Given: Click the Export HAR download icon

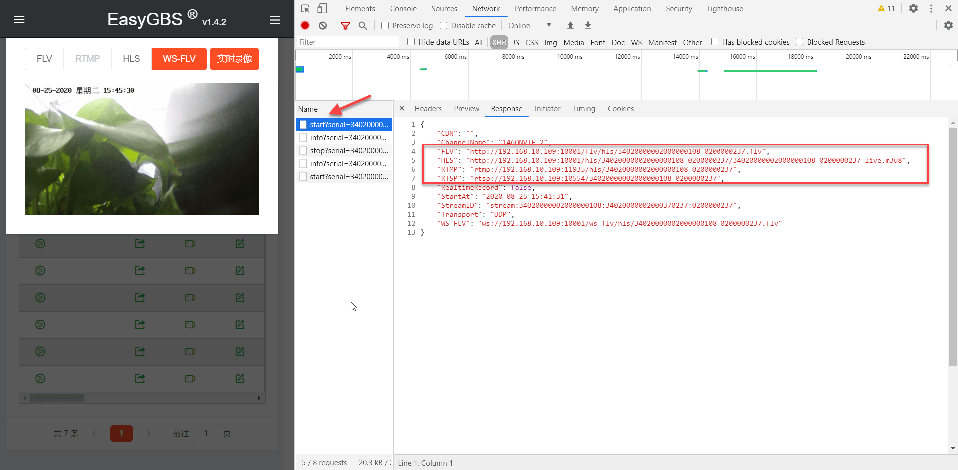Looking at the screenshot, I should [x=588, y=25].
